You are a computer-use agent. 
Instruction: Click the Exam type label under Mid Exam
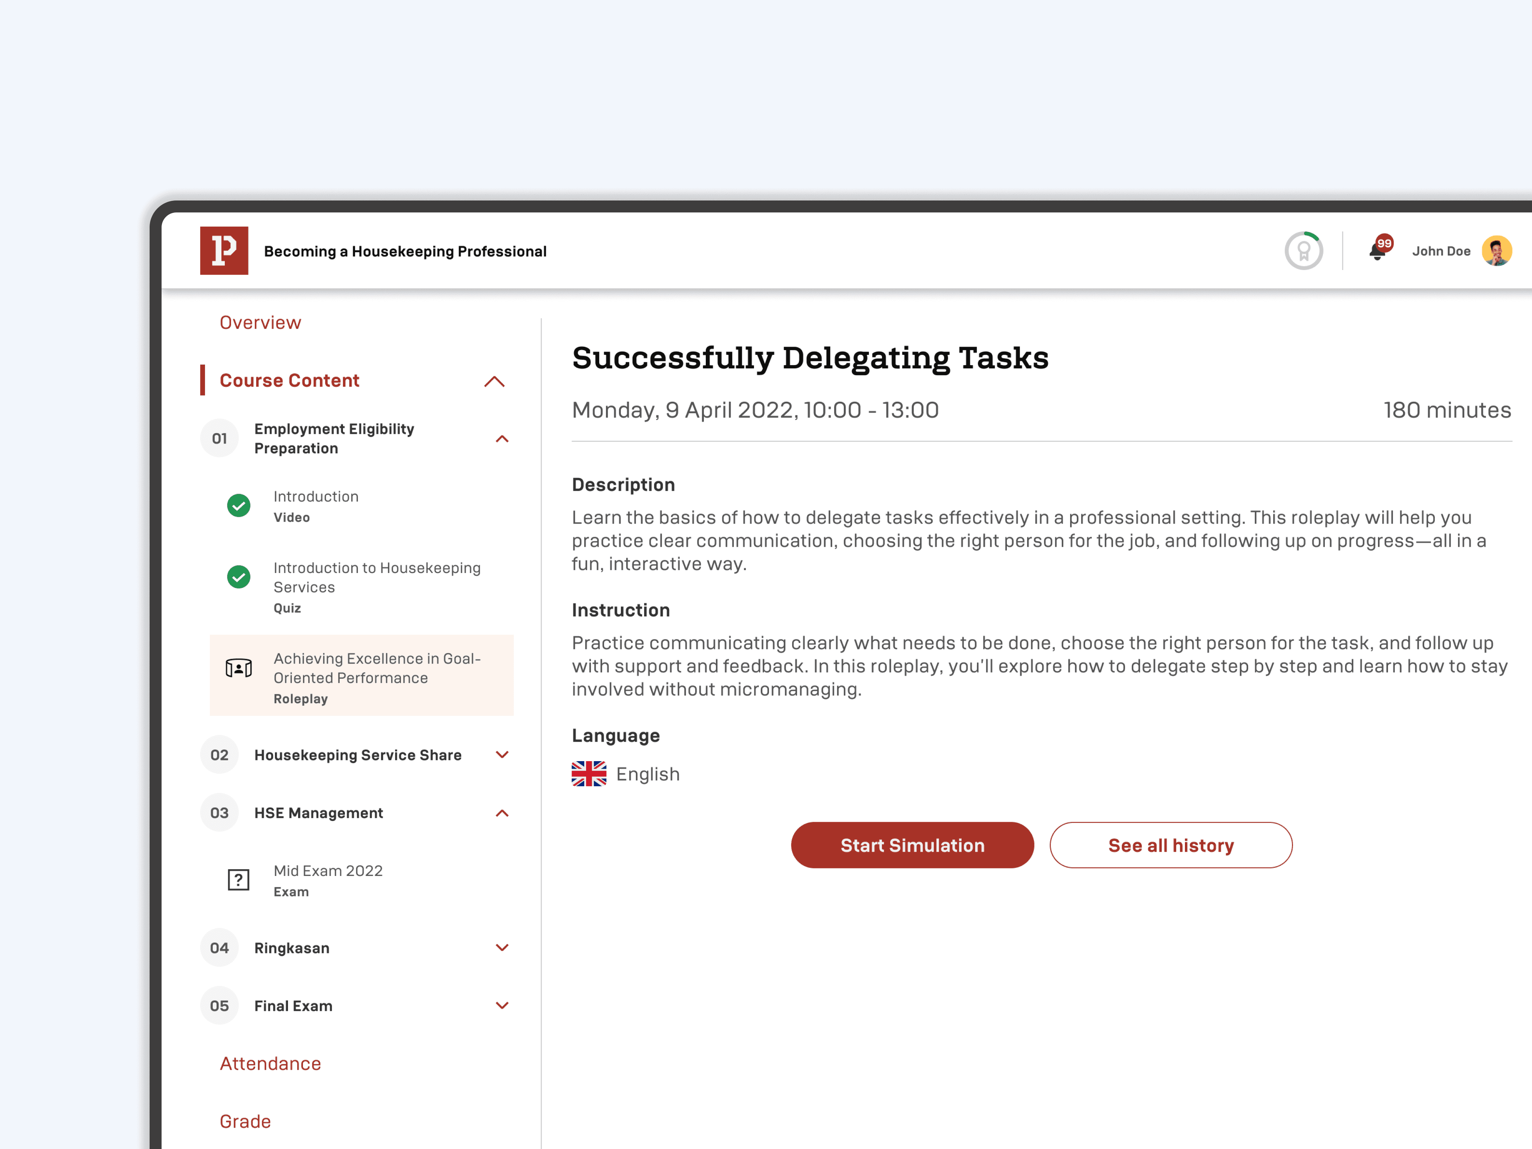pyautogui.click(x=291, y=892)
